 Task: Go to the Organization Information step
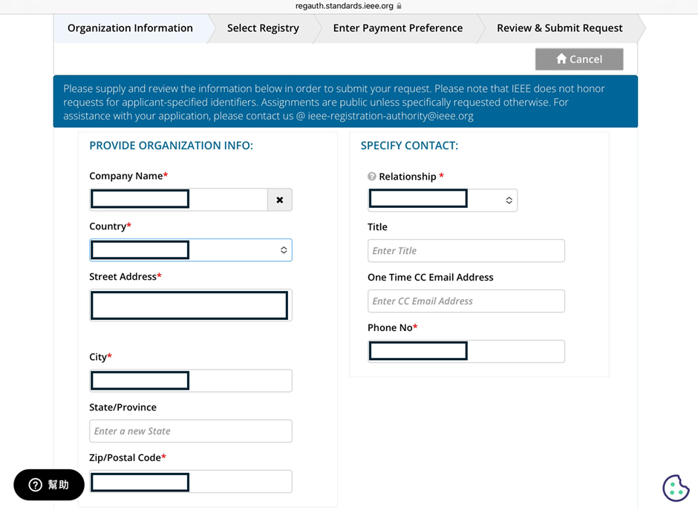click(x=130, y=28)
